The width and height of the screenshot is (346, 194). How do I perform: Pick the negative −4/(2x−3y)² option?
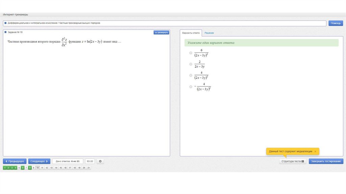click(x=191, y=87)
